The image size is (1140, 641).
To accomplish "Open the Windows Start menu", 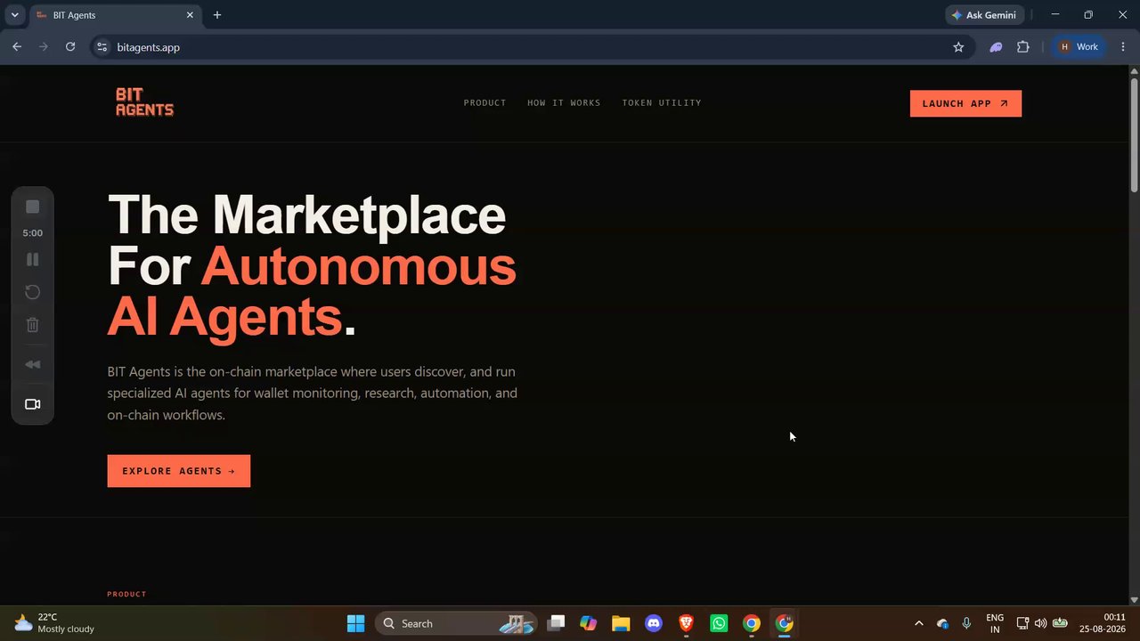I will pyautogui.click(x=355, y=623).
